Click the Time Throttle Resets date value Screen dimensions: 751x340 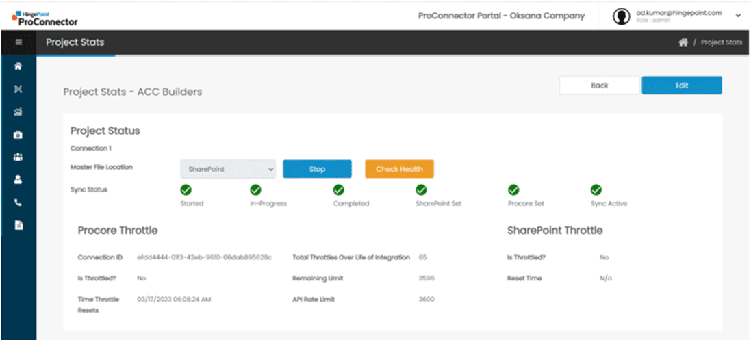coord(174,300)
